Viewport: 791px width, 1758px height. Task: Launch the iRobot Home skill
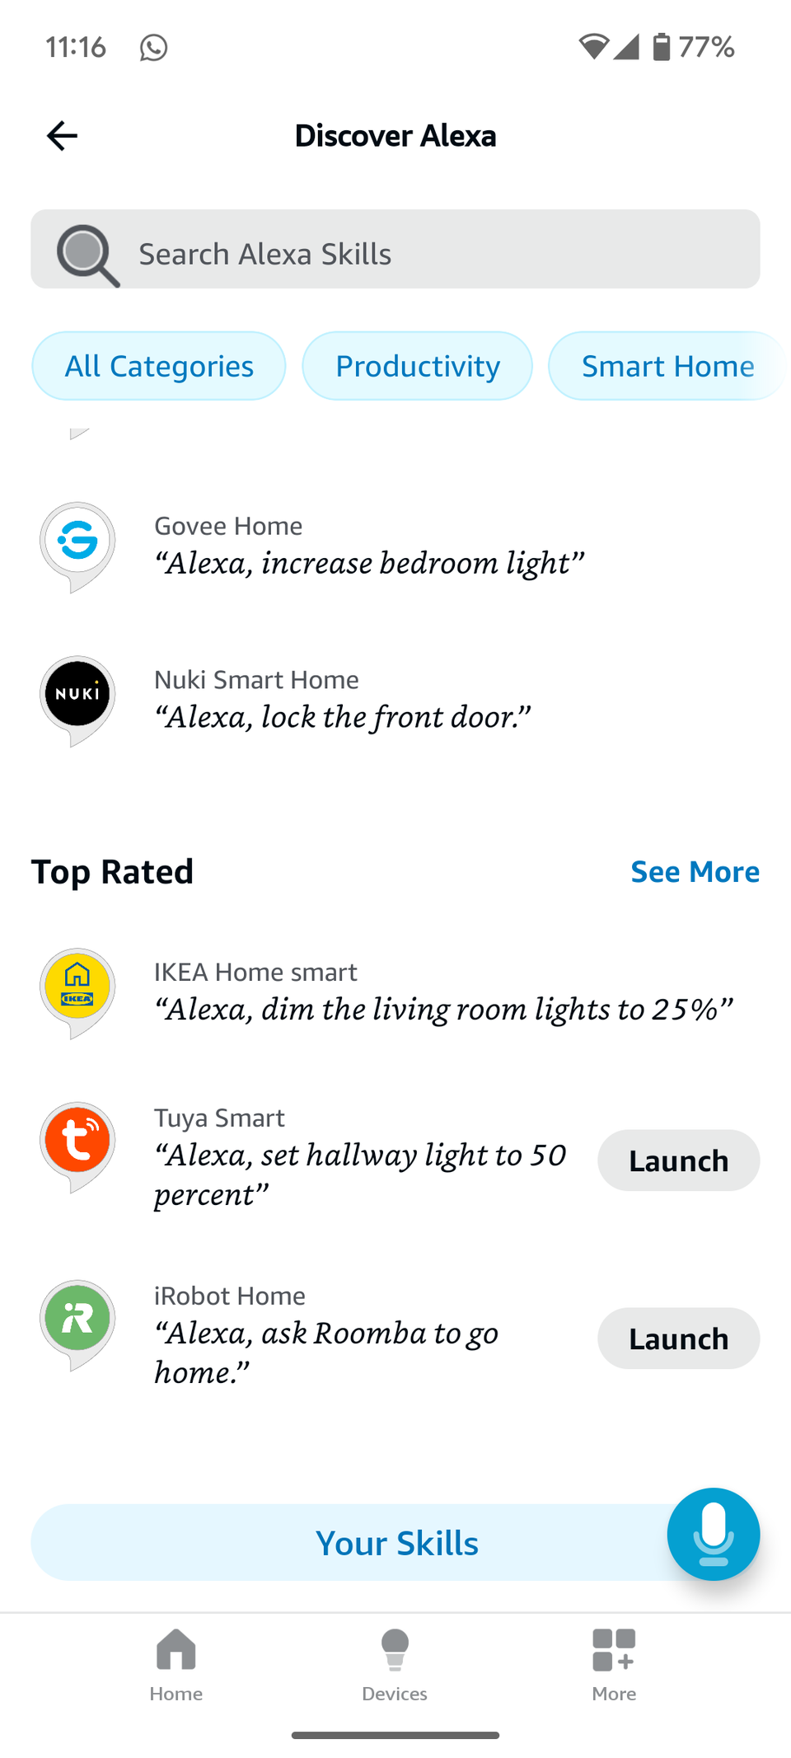678,1338
